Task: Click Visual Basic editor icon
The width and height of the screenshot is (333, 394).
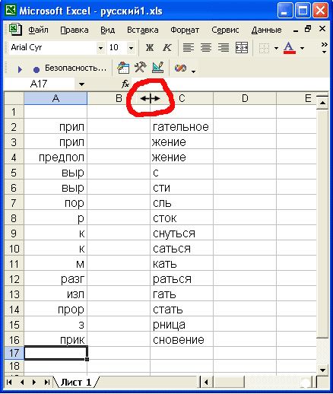Action: pos(123,68)
